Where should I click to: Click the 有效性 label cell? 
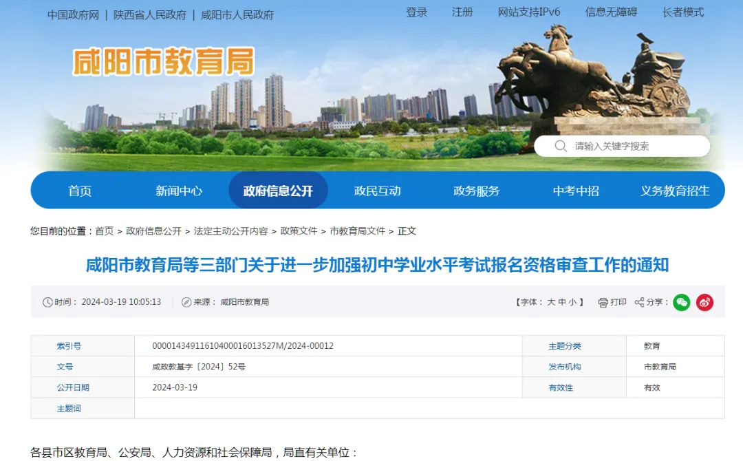[574, 387]
